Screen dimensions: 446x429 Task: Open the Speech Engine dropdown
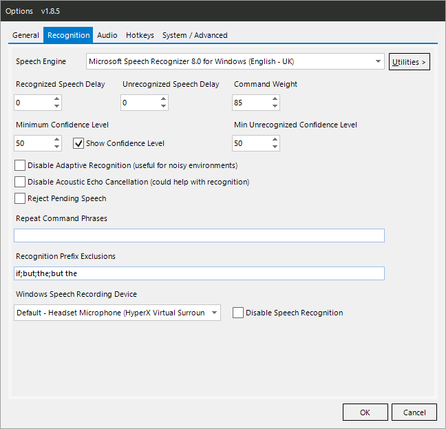pos(235,61)
